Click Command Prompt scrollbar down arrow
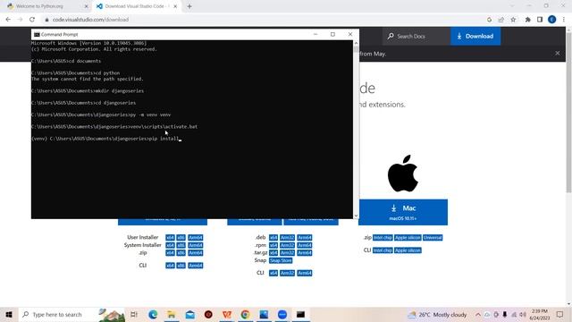The height and width of the screenshot is (322, 572). click(x=356, y=216)
